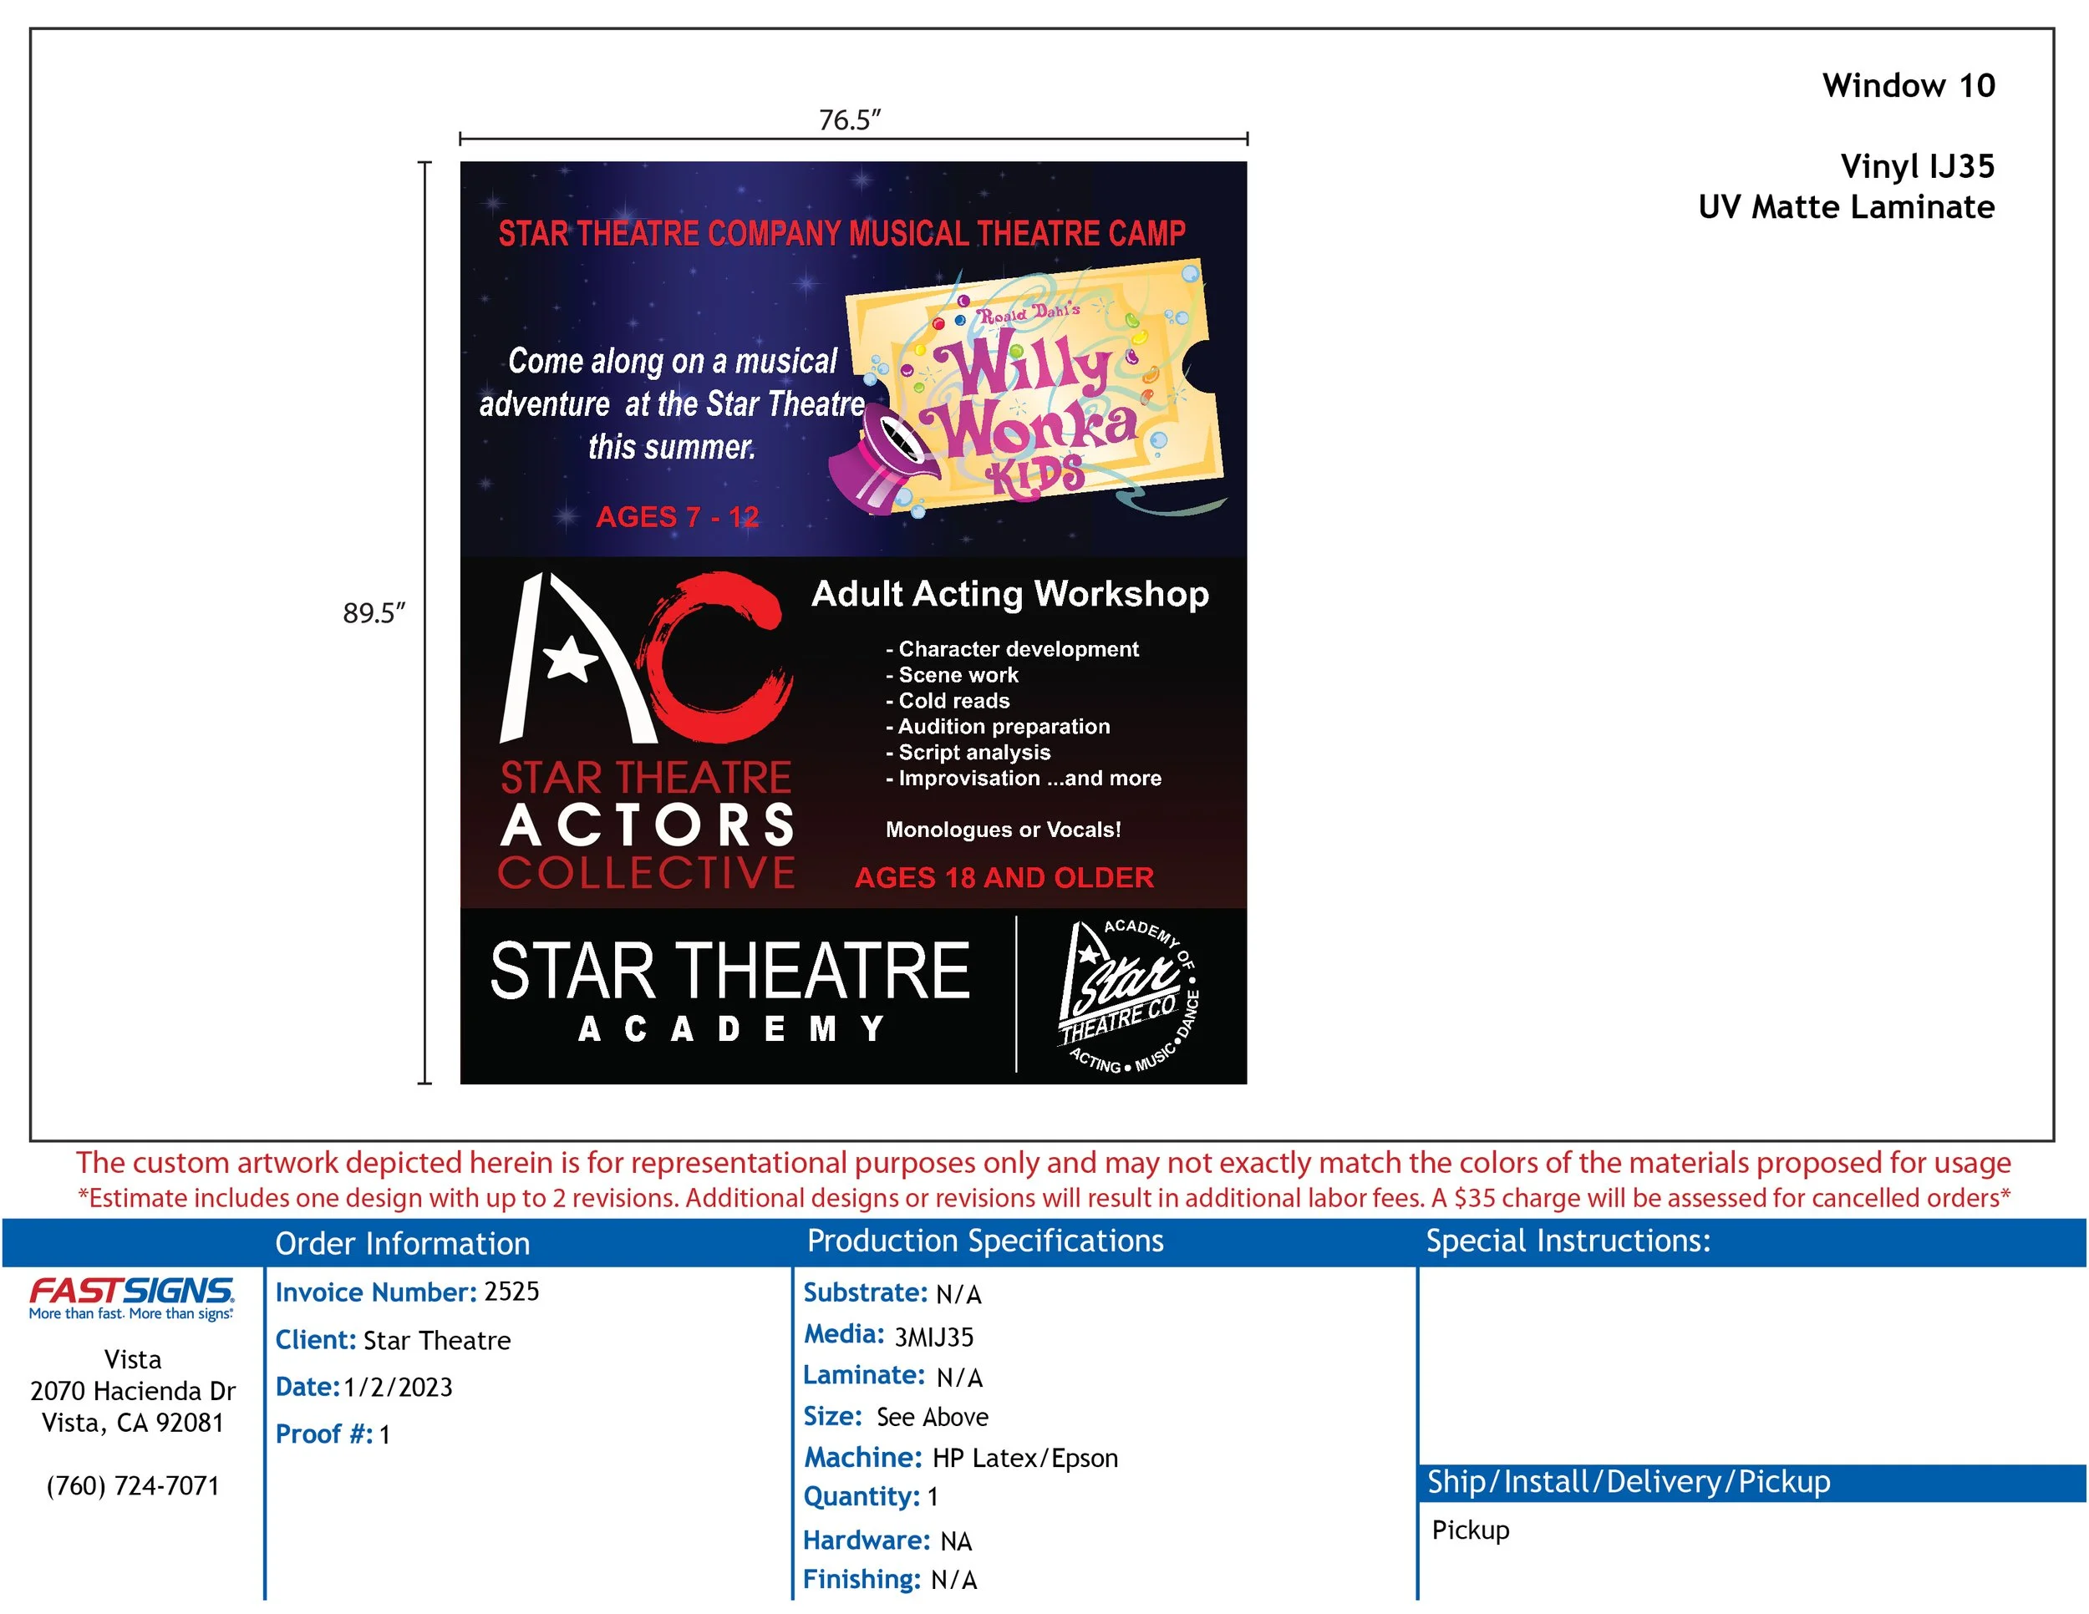Click the Media 3MIJ35 value
This screenshot has width=2089, height=1614.
(933, 1336)
